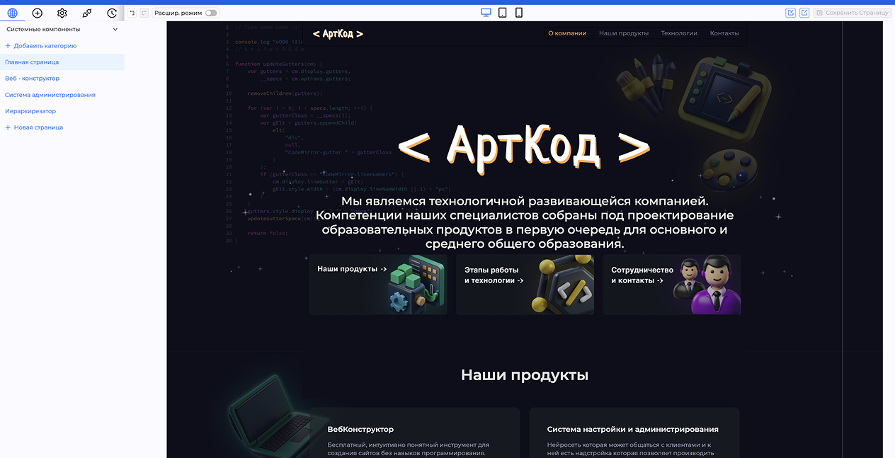
Task: Click the Технологии nav item
Action: 679,33
